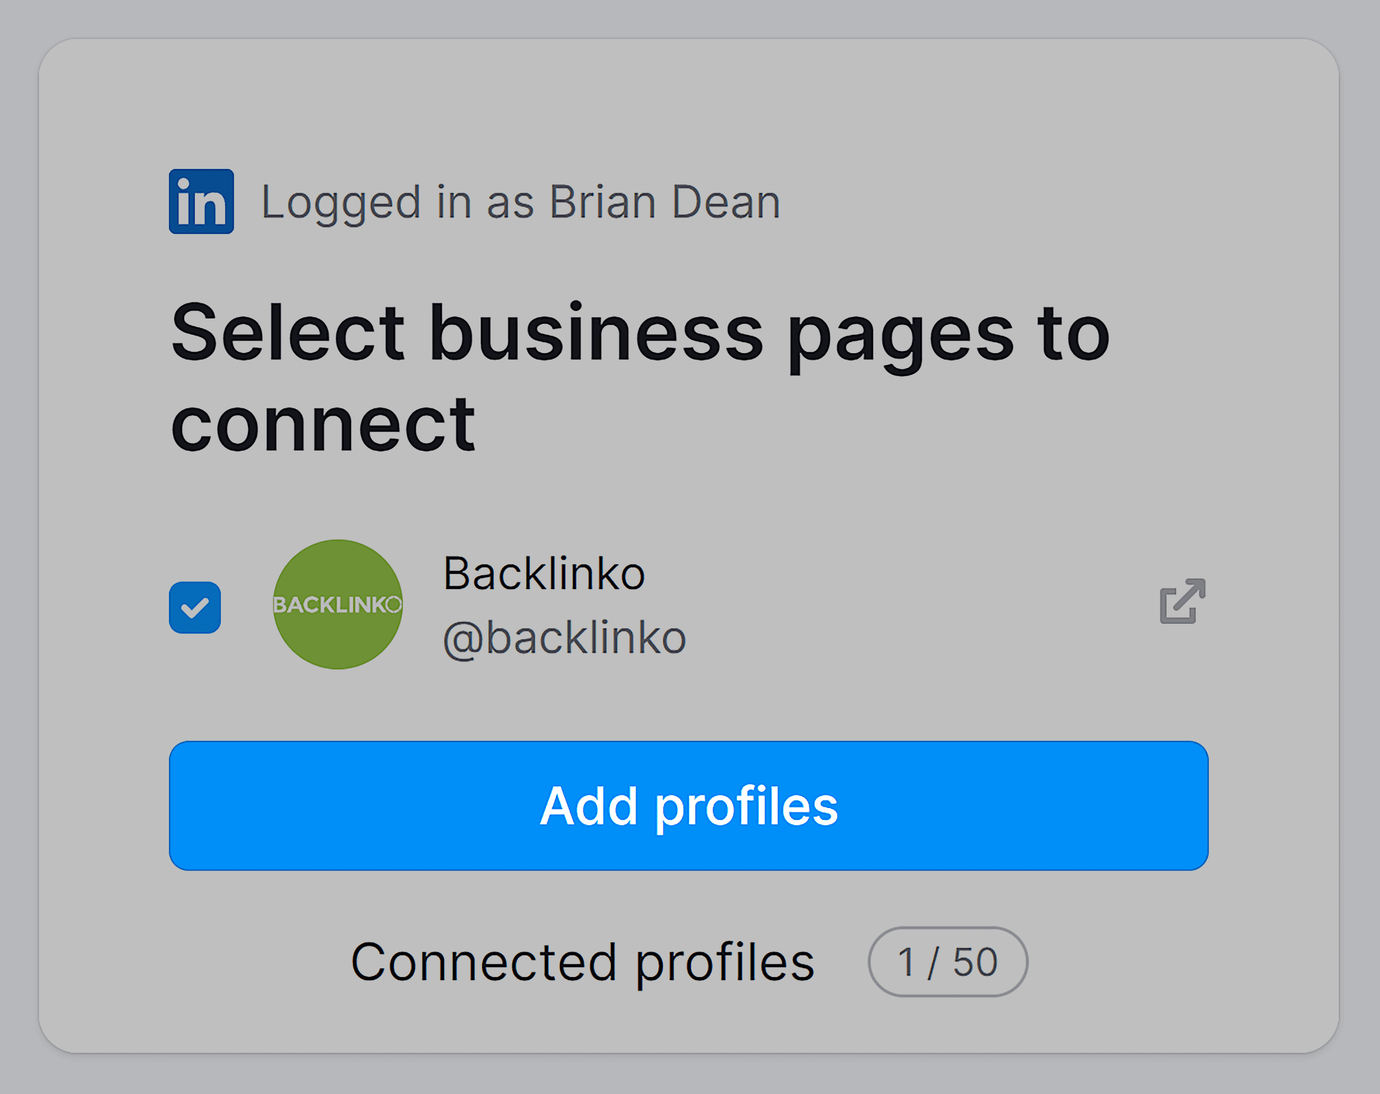The height and width of the screenshot is (1094, 1380).
Task: Click the green Backlinko avatar
Action: coord(337,604)
